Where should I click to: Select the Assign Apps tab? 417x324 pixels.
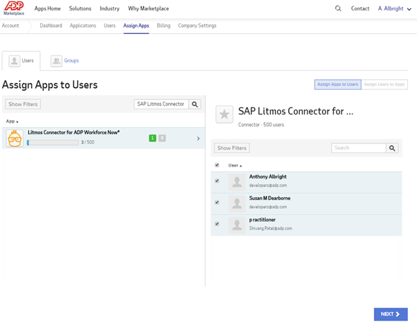coord(136,26)
